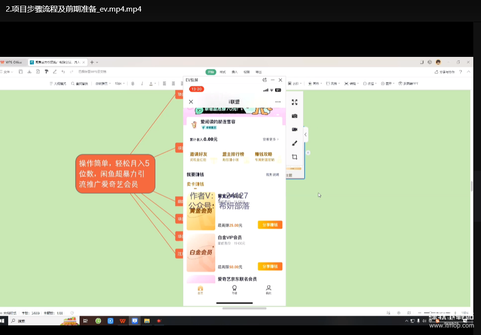Image resolution: width=481 pixels, height=335 pixels.
Task: Open the 结构 structure dropdown
Action: coord(352,83)
